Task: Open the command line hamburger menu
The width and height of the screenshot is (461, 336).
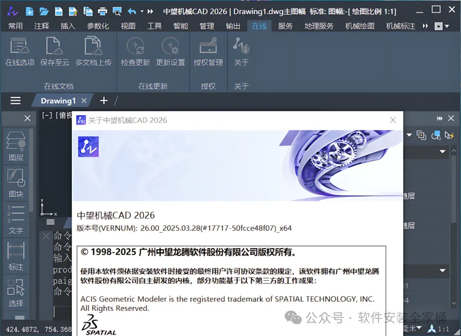Action: pyautogui.click(x=50, y=222)
